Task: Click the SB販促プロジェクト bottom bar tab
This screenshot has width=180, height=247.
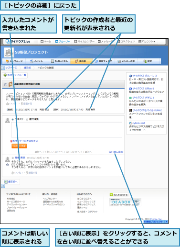Action: click(x=154, y=222)
